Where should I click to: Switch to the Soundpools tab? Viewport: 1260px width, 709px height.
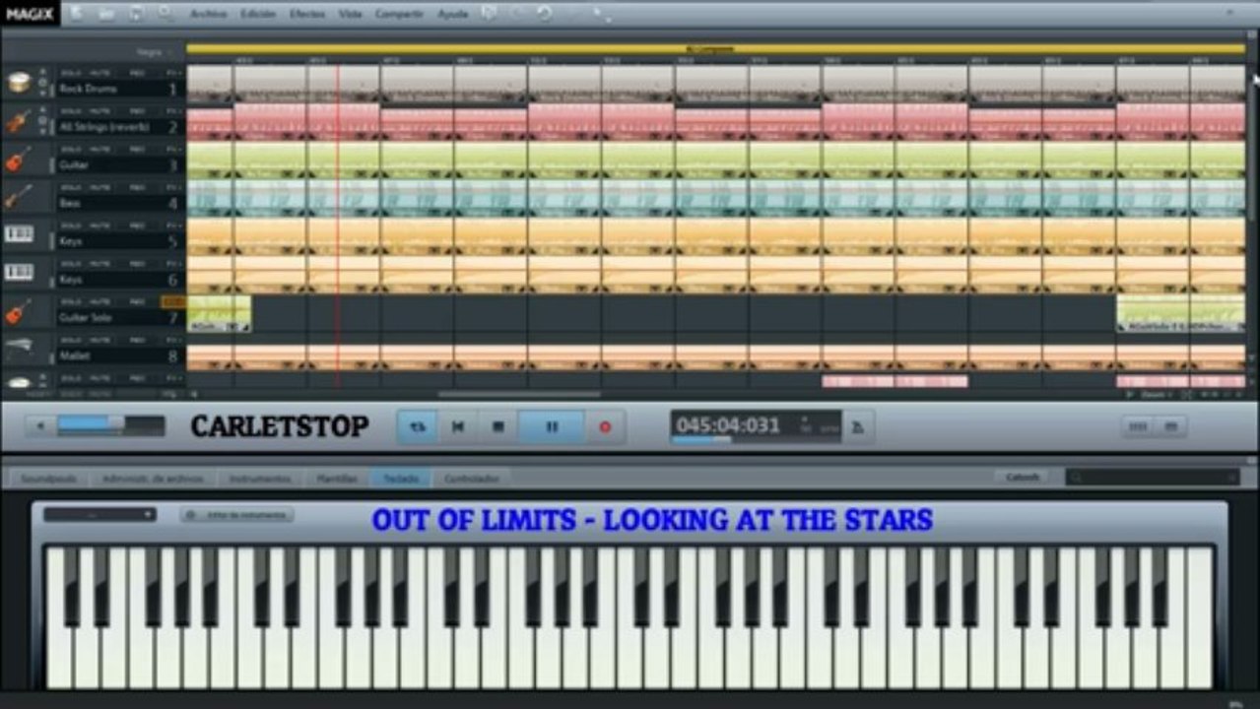pyautogui.click(x=49, y=479)
